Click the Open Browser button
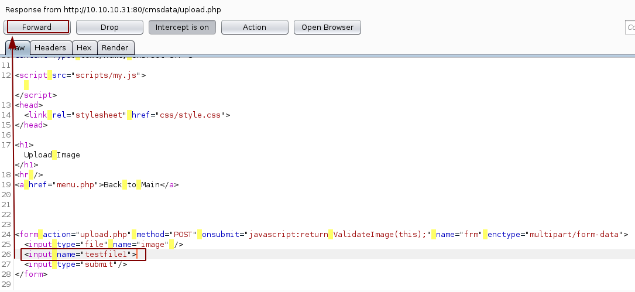Image resolution: width=635 pixels, height=292 pixels. 327,27
